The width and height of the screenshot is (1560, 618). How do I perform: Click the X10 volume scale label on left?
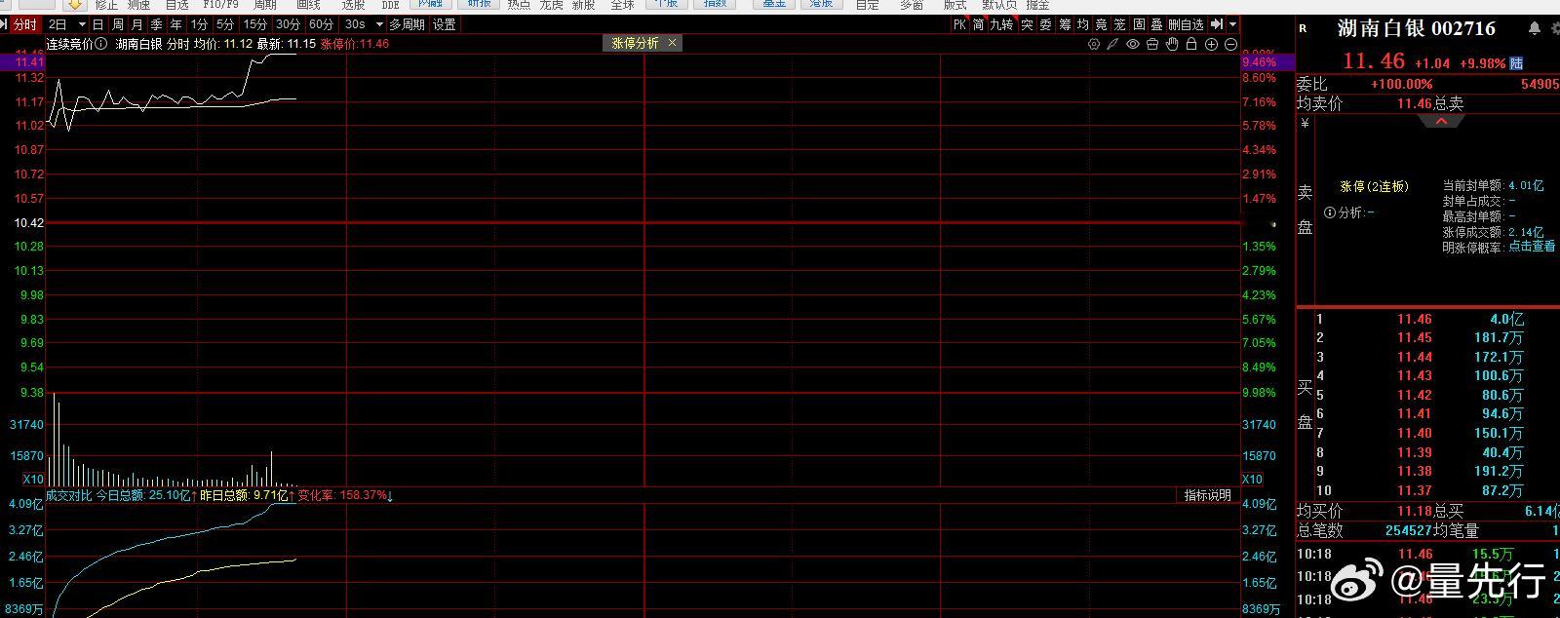33,480
